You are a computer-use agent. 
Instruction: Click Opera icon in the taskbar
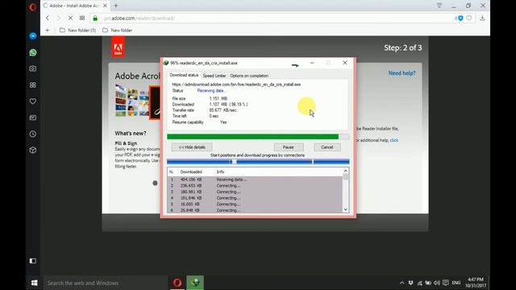177,283
